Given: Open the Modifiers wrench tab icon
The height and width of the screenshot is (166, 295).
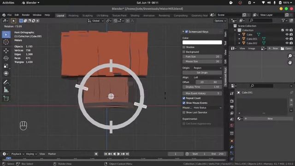Looking at the screenshot, I should pyautogui.click(x=232, y=147).
